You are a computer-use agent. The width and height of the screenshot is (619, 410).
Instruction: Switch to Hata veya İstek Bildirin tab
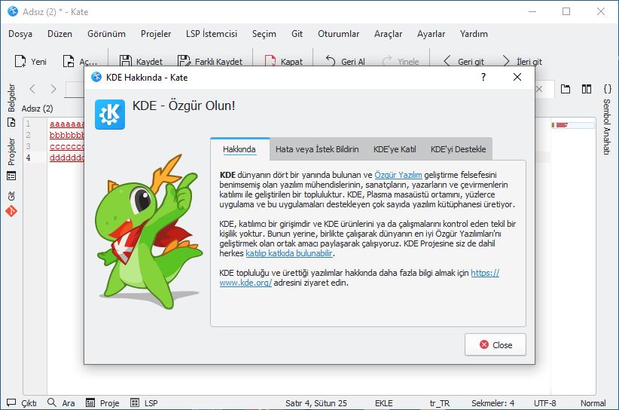[317, 149]
